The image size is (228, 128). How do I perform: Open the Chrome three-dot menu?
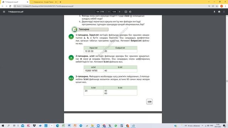coord(226,6)
